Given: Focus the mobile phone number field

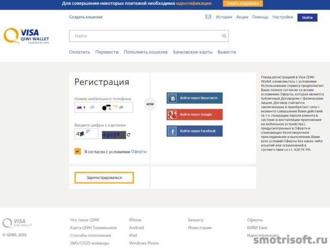Looking at the screenshot, I should click(104, 107).
